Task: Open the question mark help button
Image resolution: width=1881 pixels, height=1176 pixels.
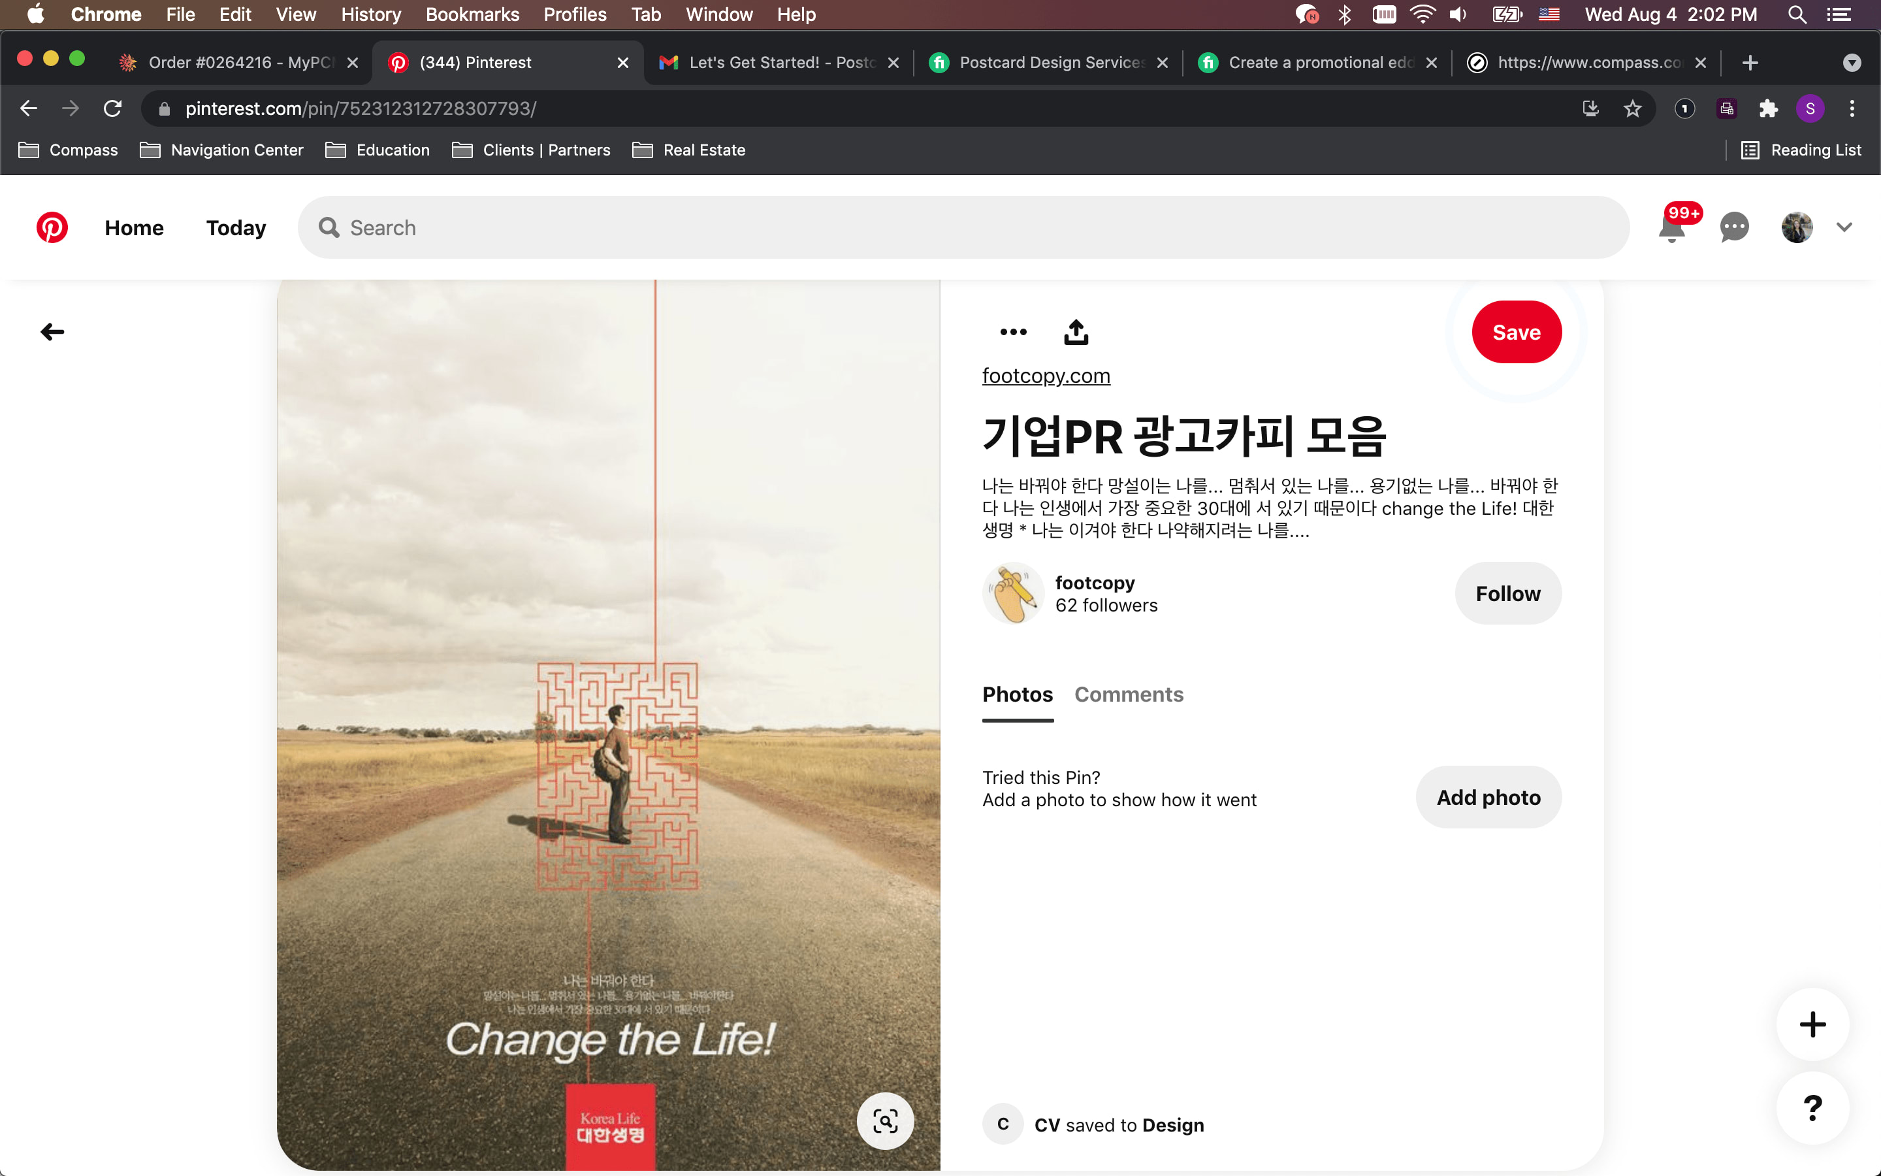Action: [x=1812, y=1107]
